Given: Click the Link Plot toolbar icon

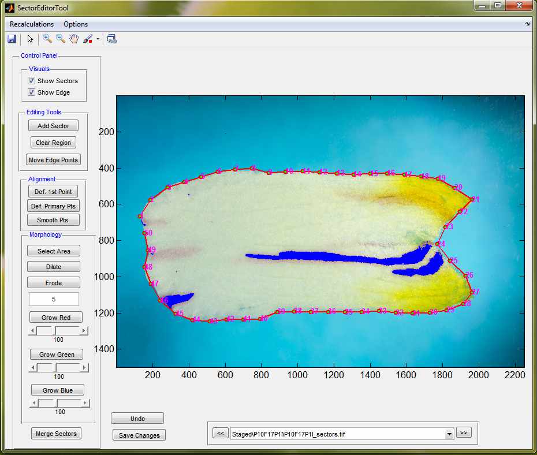Looking at the screenshot, I should (x=112, y=39).
